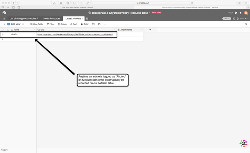Open the user account avatar
The width and height of the screenshot is (250, 153).
[x=246, y=13]
